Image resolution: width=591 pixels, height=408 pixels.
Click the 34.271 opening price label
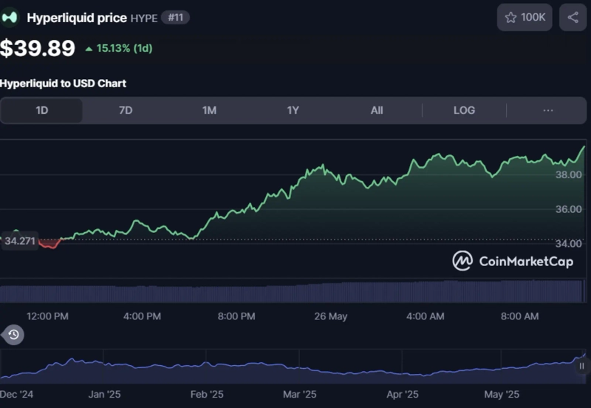click(x=20, y=240)
